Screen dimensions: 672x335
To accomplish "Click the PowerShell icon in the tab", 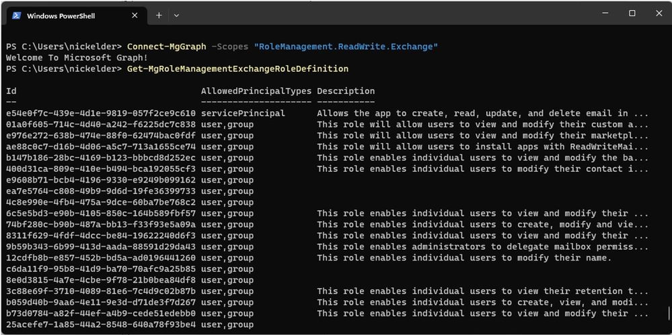I will pyautogui.click(x=16, y=15).
